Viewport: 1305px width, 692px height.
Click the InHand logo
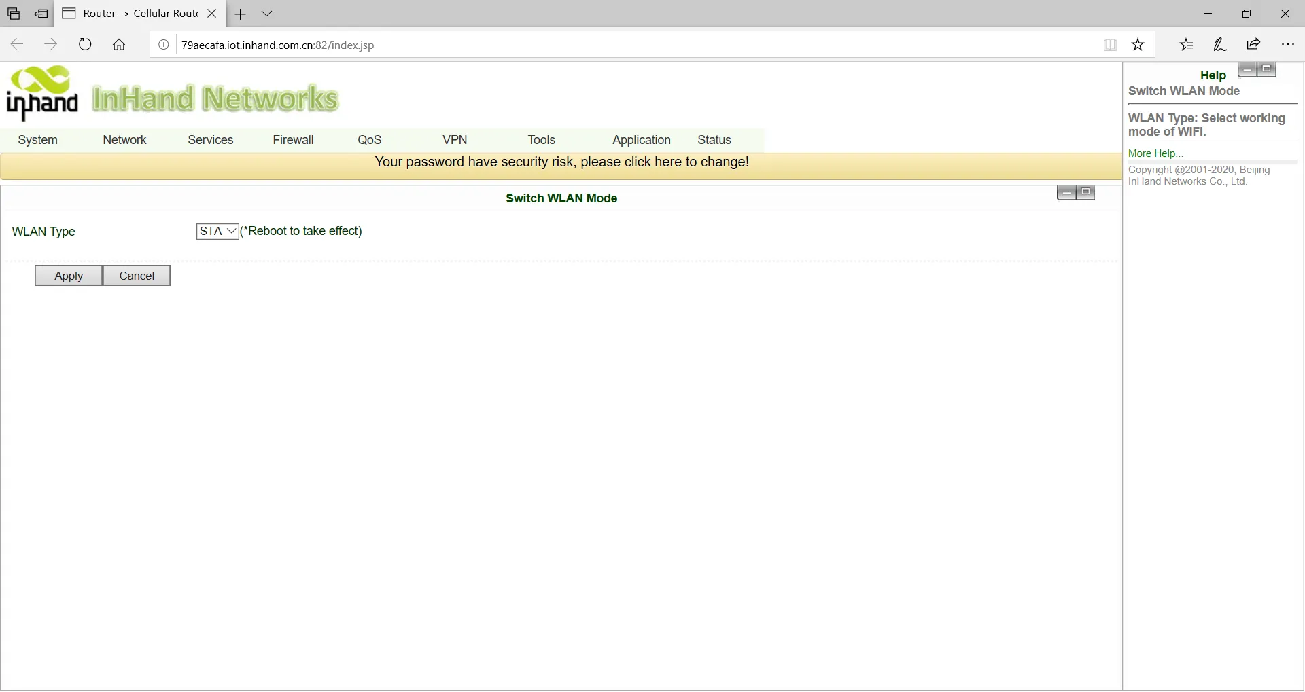(x=42, y=93)
